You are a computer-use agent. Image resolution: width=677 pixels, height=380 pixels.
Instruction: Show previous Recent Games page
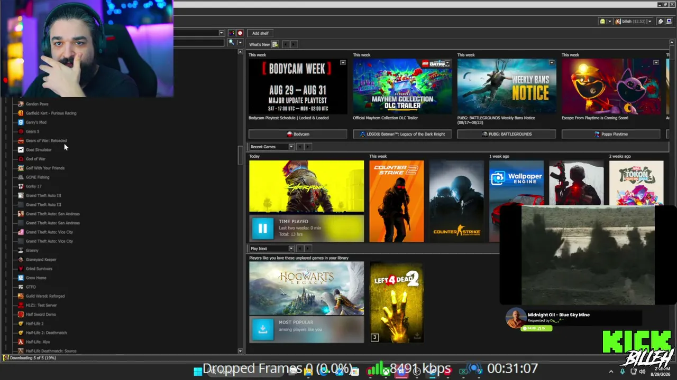pos(299,147)
